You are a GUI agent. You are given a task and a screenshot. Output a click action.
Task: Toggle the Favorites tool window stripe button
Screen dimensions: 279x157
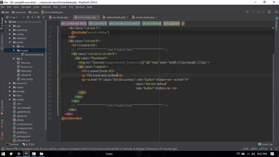[x=2, y=108]
